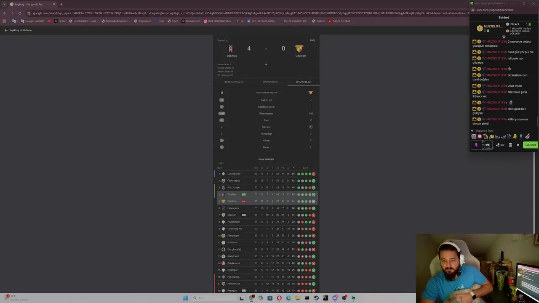Select the Eyüpspor row in standings
The width and height of the screenshot is (539, 303).
pyautogui.click(x=266, y=270)
